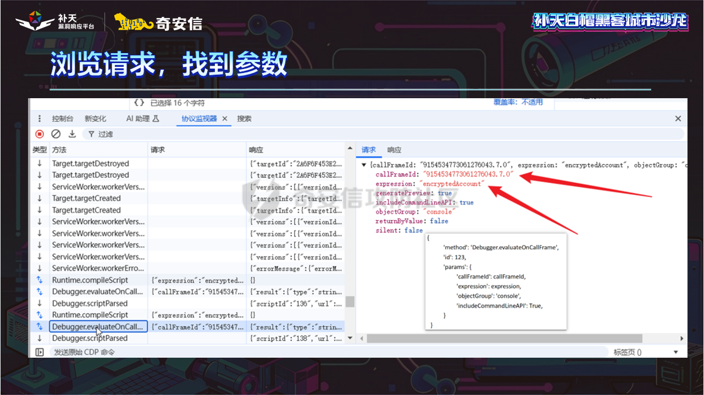Open the 标签页 () target dropdown
Screen dimensions: 704x395
pyautogui.click(x=646, y=352)
